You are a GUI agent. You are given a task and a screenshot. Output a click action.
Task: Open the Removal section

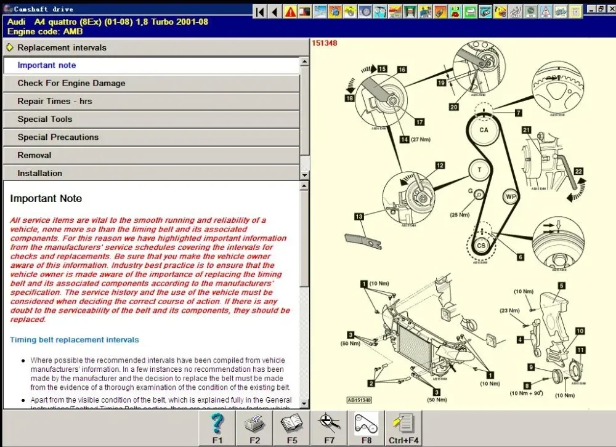click(34, 155)
